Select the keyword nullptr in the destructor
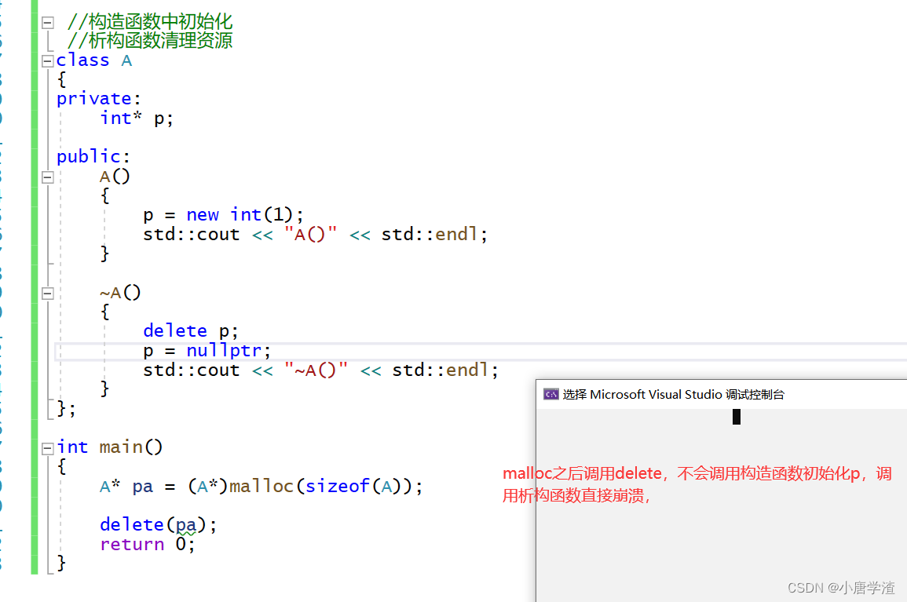This screenshot has height=602, width=907. click(225, 350)
